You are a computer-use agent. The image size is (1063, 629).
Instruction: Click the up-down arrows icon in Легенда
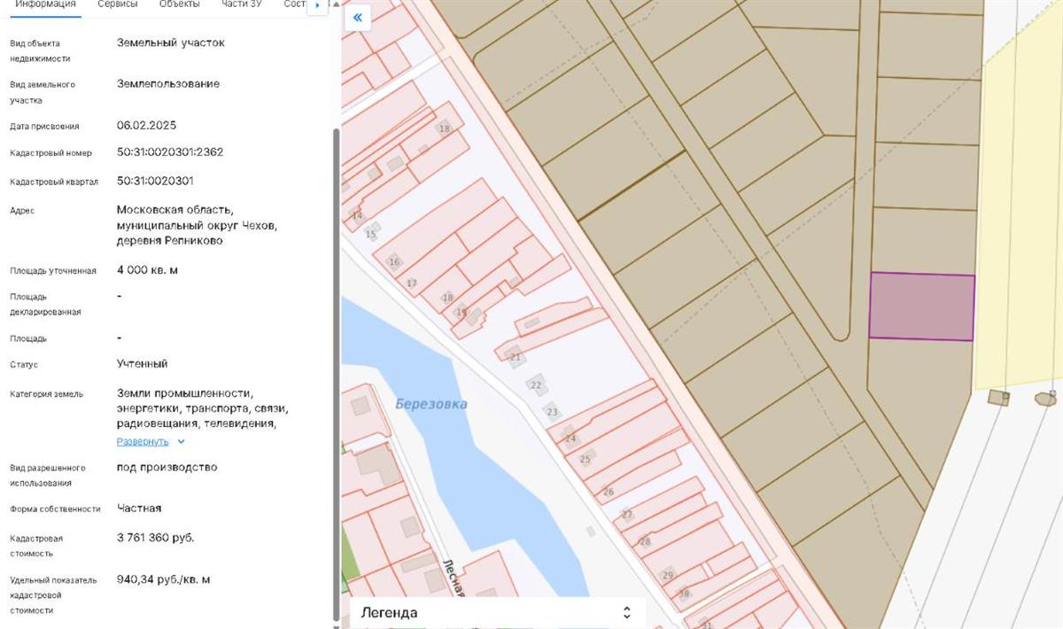(x=626, y=612)
